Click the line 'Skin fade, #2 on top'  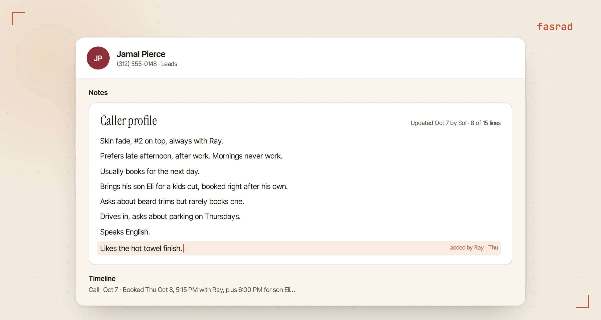162,141
